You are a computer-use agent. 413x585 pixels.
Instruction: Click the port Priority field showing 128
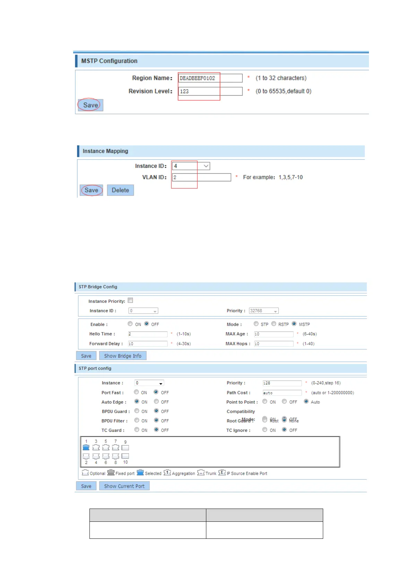pos(282,383)
